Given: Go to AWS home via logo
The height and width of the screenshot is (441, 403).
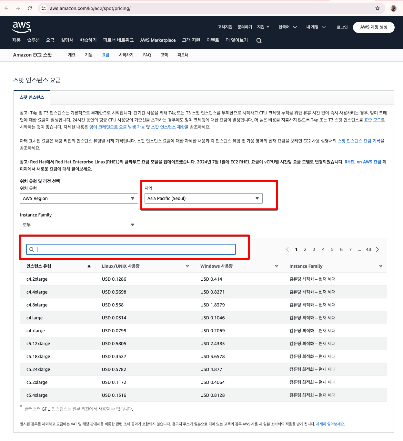Looking at the screenshot, I should click(x=22, y=27).
